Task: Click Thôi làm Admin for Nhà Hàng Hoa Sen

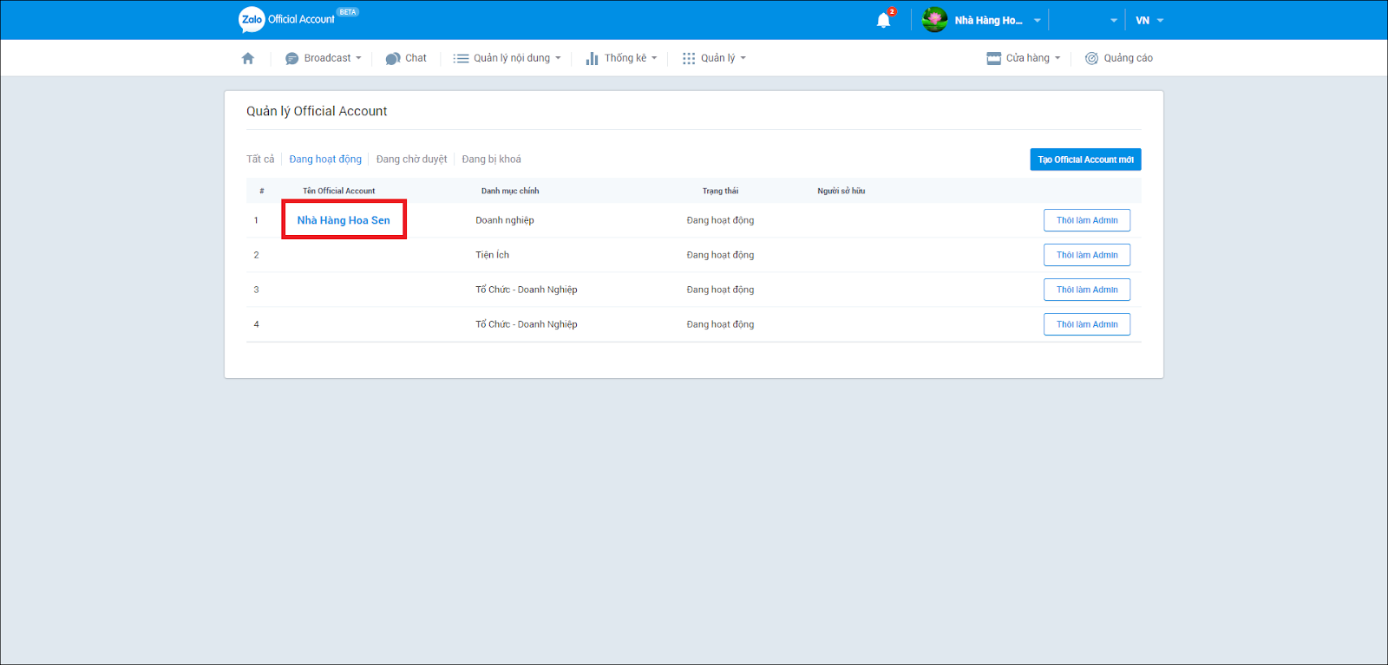Action: [x=1087, y=220]
